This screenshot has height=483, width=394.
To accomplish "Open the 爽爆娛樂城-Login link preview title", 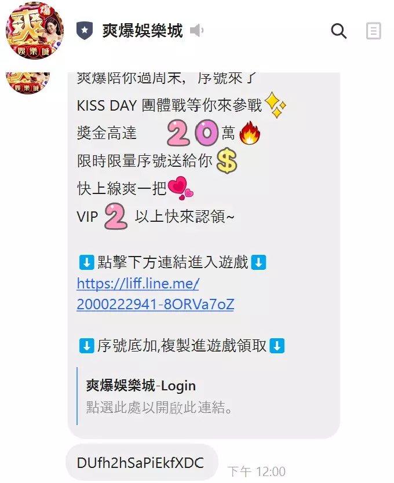I will tap(141, 385).
